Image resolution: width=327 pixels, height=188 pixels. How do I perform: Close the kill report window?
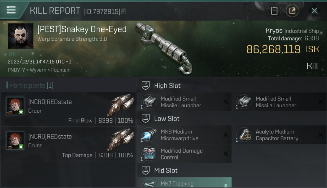tap(314, 11)
